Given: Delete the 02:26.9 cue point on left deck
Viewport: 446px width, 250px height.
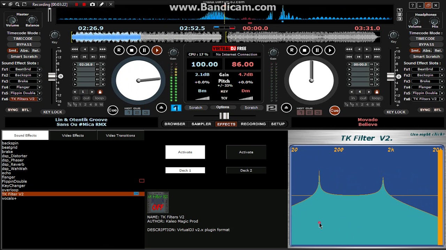Looking at the screenshot, I should point(103,65).
